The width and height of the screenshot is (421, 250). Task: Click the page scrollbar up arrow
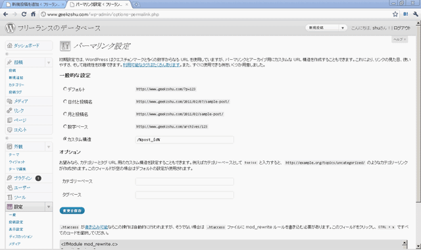point(418,24)
